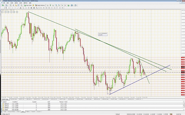Toggle M15 timeframe button
Screen dimensions: 185x115
point(46,8)
